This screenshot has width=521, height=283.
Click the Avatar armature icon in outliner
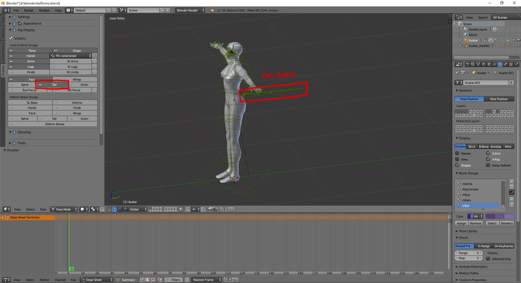click(x=465, y=40)
